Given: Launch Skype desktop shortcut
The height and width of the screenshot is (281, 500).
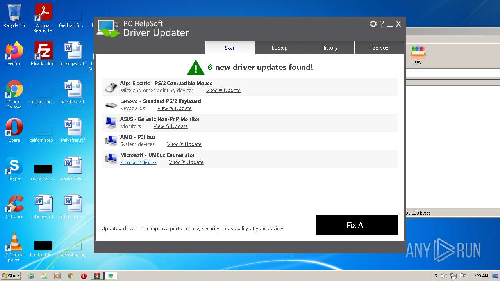Looking at the screenshot, I should coord(14,169).
